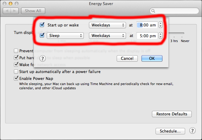The image size is (202, 140).
Task: Click the help icon beside Schedule button
Action: [x=192, y=131]
